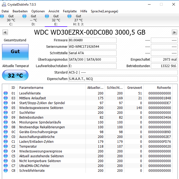The height and width of the screenshot is (179, 179).
Task: Click the disk title WDC WD30EZRX-00DC0B0
Action: point(73,32)
